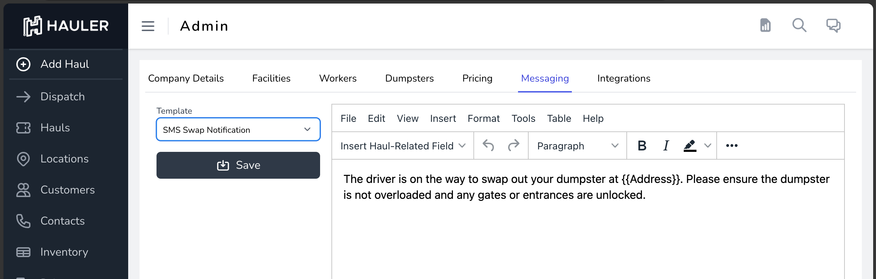The width and height of the screenshot is (876, 279).
Task: Open the chat messages icon
Action: 833,25
